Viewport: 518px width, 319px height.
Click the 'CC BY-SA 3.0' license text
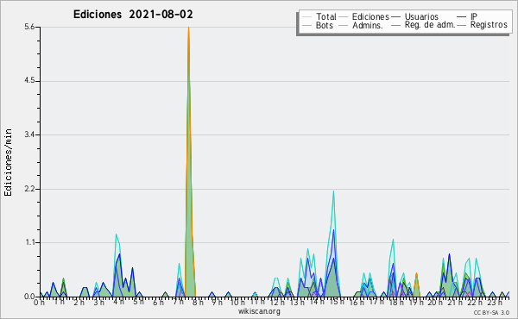pyautogui.click(x=491, y=312)
